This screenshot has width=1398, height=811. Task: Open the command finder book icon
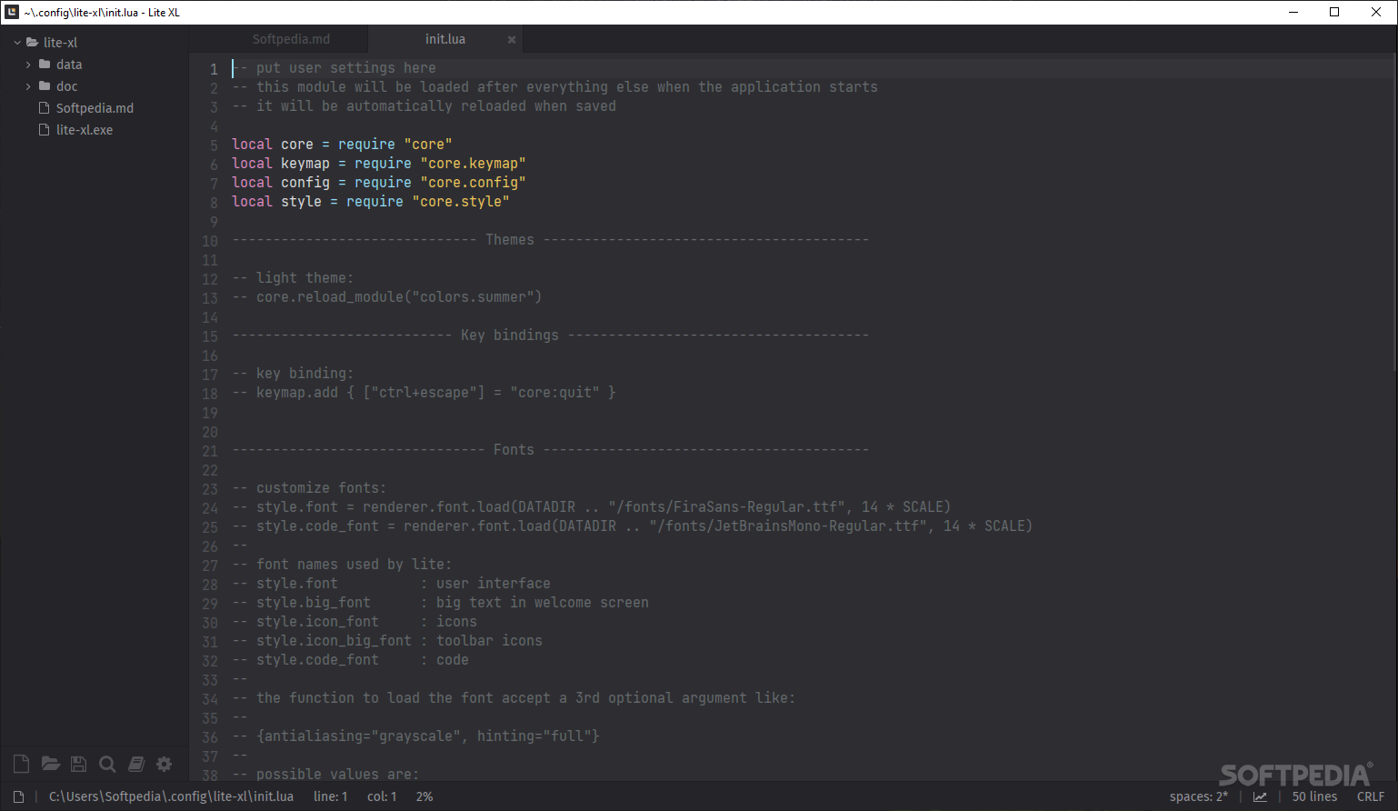136,764
